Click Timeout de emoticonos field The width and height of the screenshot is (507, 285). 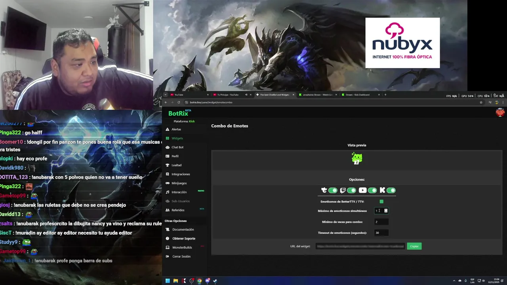(x=381, y=233)
